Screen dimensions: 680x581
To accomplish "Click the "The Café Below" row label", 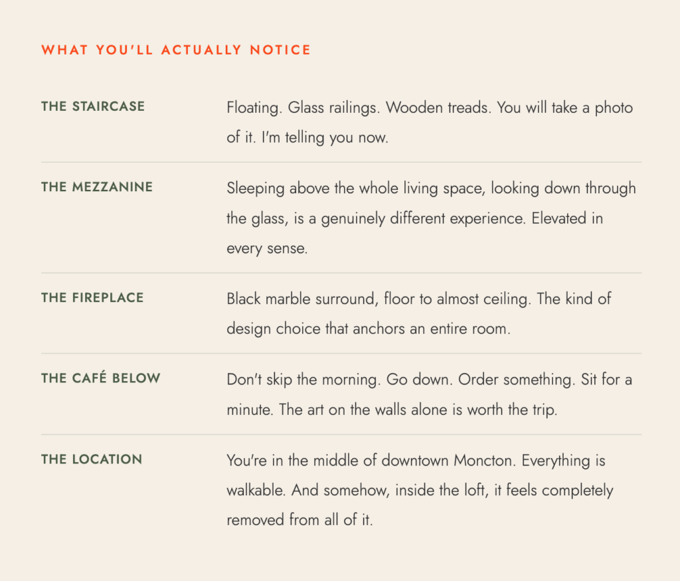I will (101, 378).
